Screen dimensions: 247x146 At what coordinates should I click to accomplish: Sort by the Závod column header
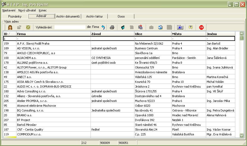tap(112, 34)
